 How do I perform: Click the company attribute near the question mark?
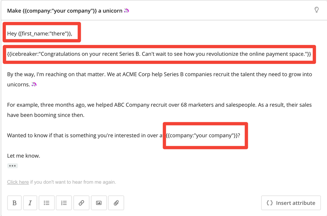tap(203, 135)
